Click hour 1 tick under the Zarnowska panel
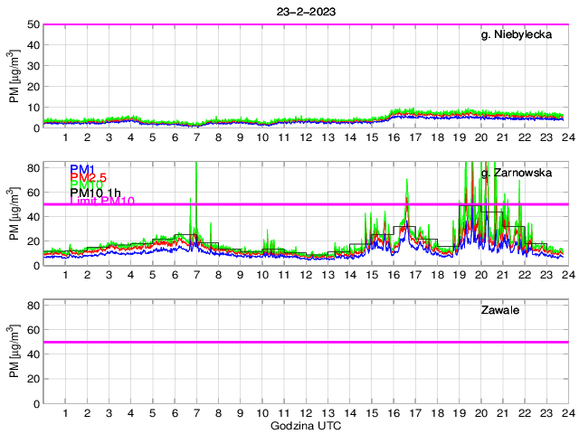 66,275
